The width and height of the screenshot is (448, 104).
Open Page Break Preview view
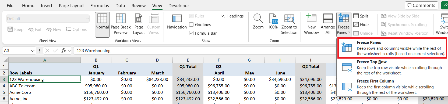(121, 24)
